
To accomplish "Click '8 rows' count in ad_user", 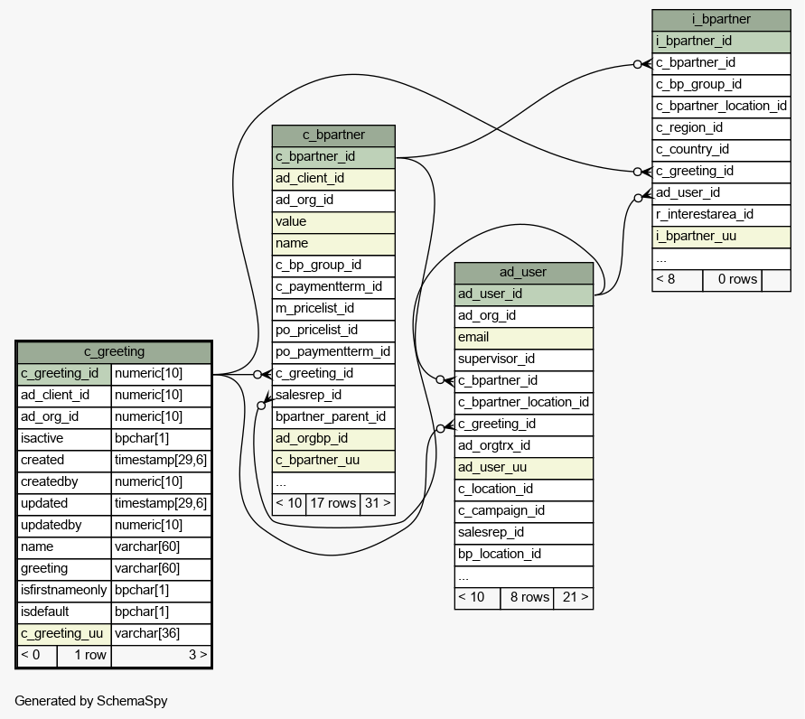I will [x=527, y=598].
